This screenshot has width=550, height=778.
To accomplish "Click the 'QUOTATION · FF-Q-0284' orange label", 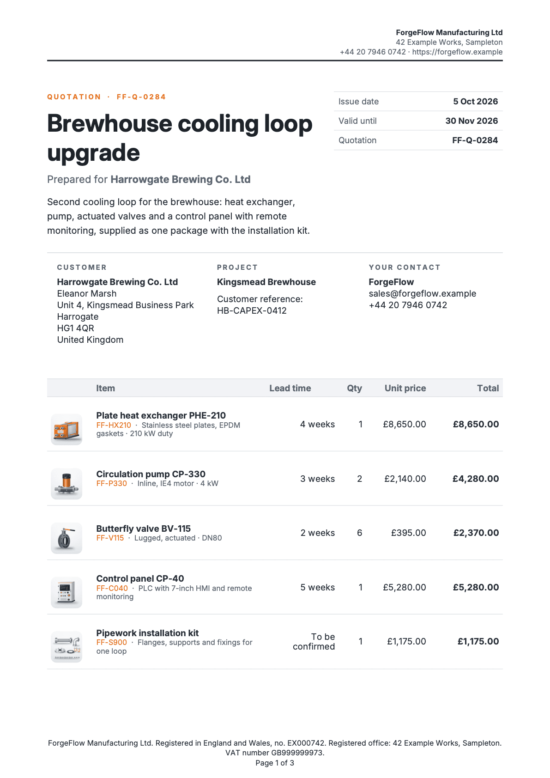I will coord(106,97).
